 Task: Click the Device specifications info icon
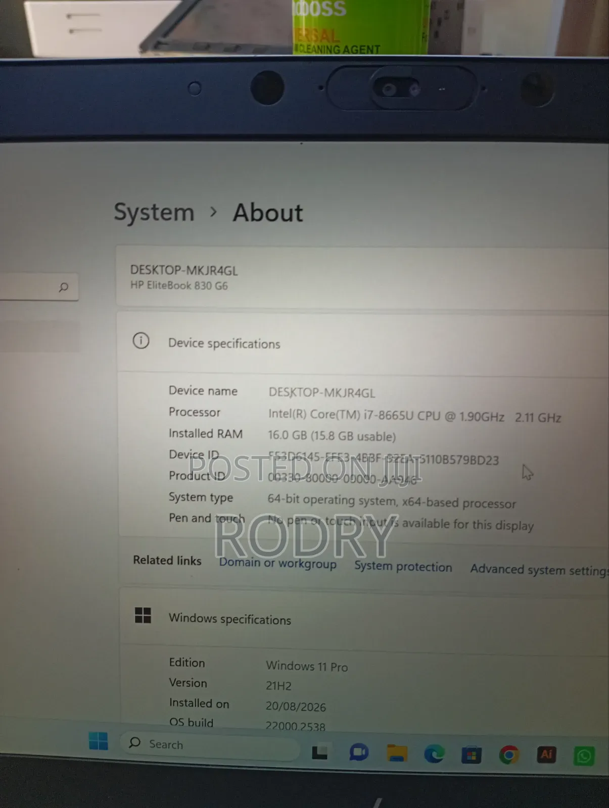point(141,340)
